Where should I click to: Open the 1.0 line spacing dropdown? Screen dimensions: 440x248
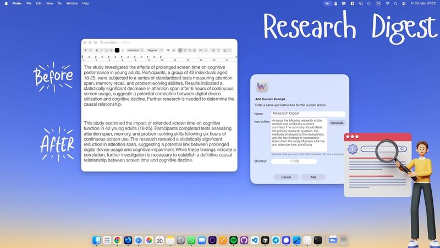point(216,50)
